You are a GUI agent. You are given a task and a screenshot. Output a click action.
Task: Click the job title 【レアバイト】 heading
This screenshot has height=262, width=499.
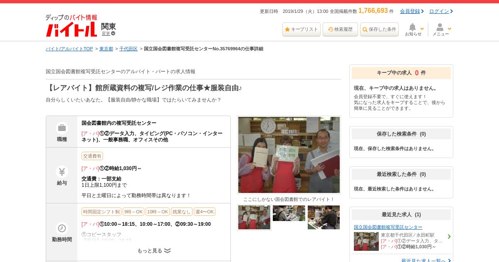click(x=144, y=88)
